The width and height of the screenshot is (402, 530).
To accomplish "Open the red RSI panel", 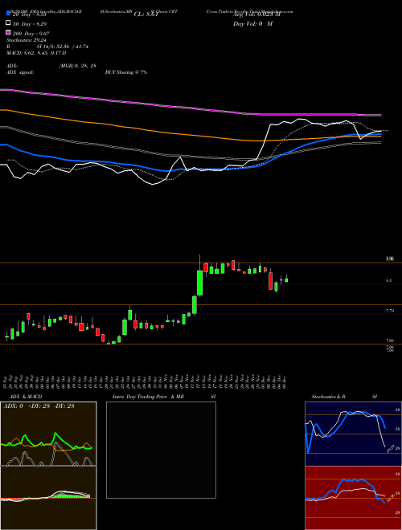I will click(x=353, y=498).
